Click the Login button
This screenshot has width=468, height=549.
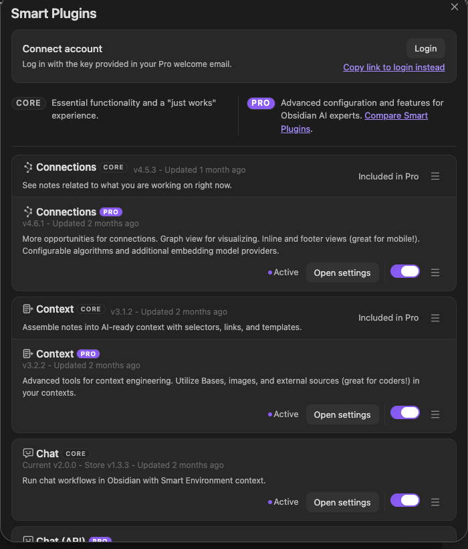[x=425, y=48]
